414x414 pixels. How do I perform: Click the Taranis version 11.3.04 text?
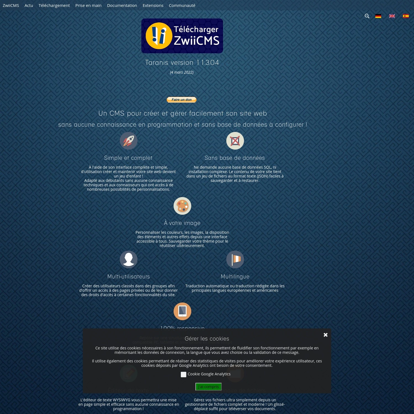[182, 63]
